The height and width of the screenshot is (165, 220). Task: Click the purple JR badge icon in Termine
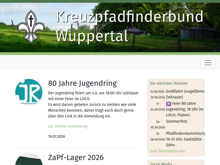[169, 104]
